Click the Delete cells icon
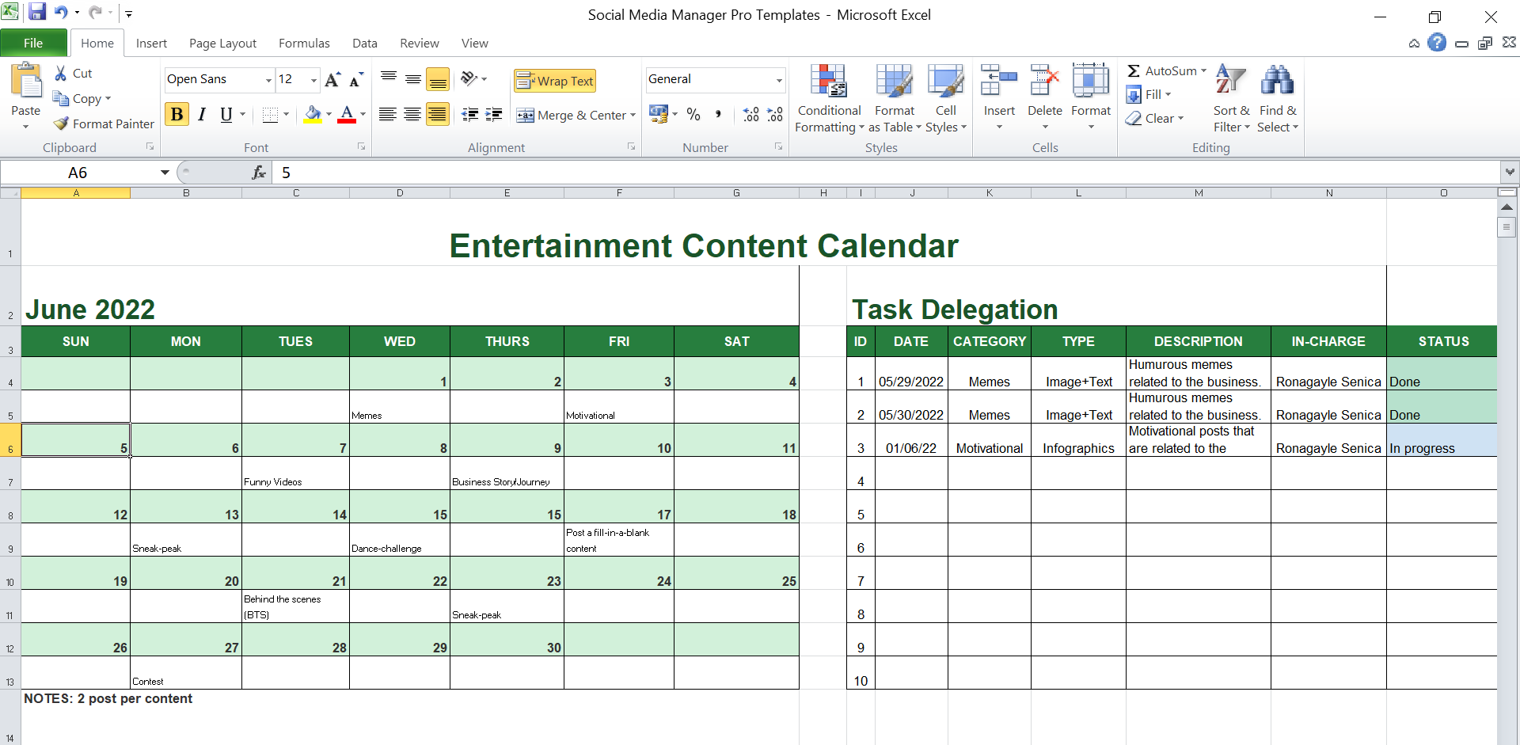Screen dimensions: 1520x745 pyautogui.click(x=1045, y=81)
